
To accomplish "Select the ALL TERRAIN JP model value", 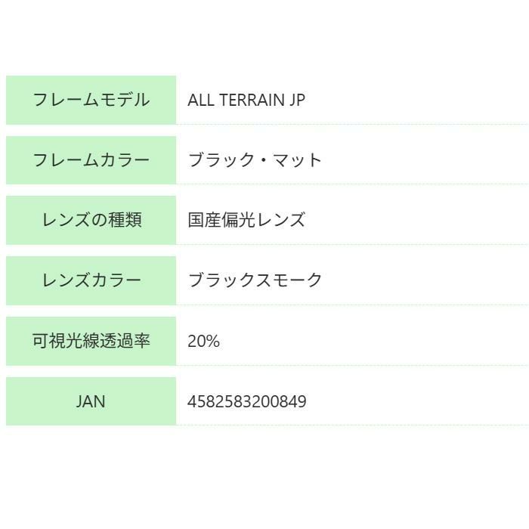I will pos(246,100).
